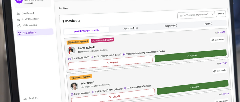The width and height of the screenshot is (240, 102).
Task: Click Tyler Brand's avatar photo
Action: click(x=74, y=86)
